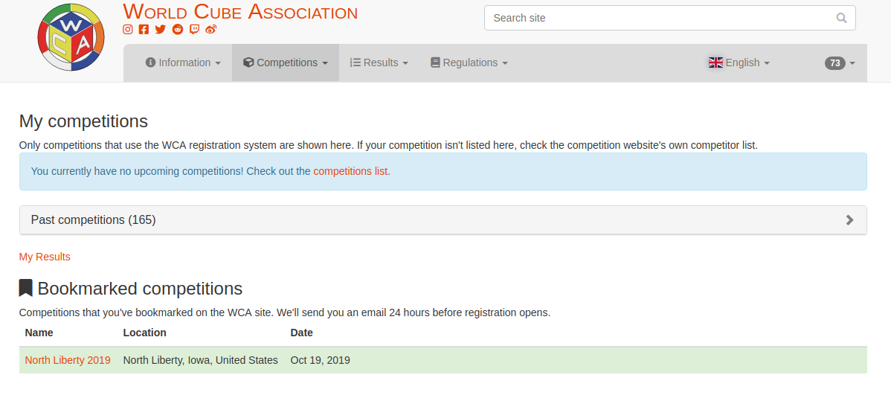
Task: Focus the Search site field
Action: click(x=669, y=18)
